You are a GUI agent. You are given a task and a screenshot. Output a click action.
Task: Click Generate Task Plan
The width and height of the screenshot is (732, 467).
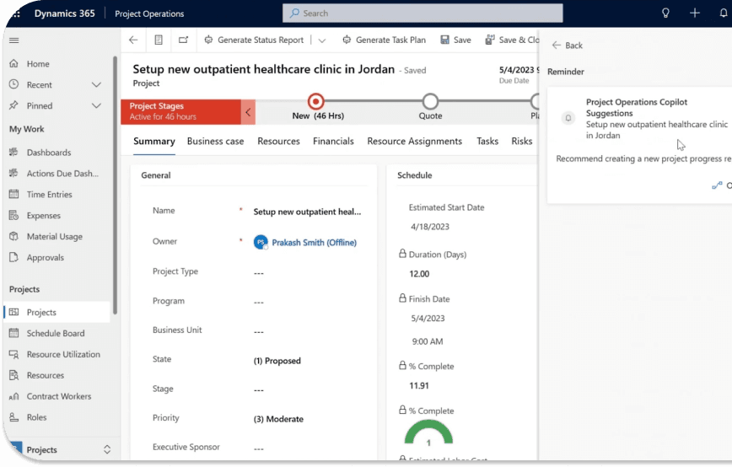[x=384, y=40]
